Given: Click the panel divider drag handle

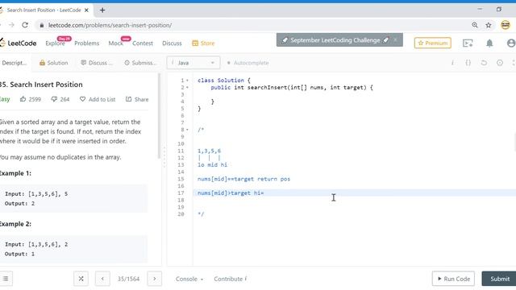Looking at the screenshot, I should click(164, 158).
